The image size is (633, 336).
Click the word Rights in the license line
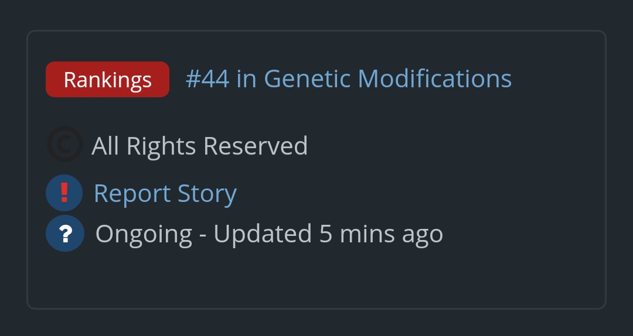(x=161, y=146)
